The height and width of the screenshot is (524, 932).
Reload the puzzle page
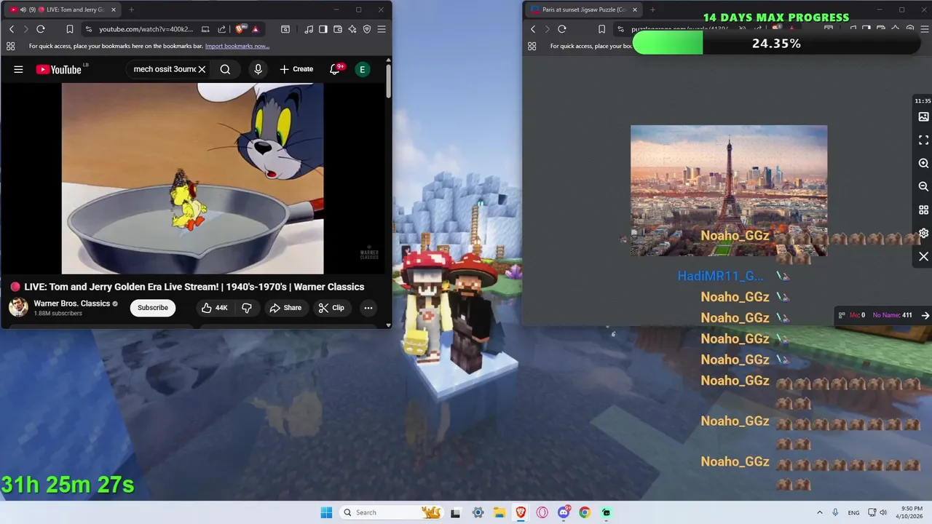pos(562,29)
